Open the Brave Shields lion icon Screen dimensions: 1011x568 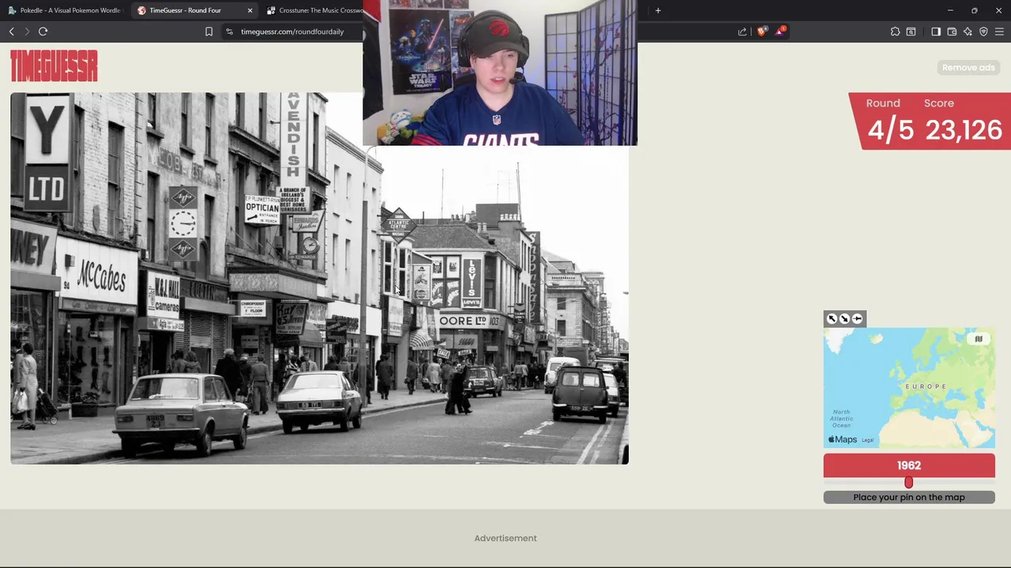[x=761, y=32]
